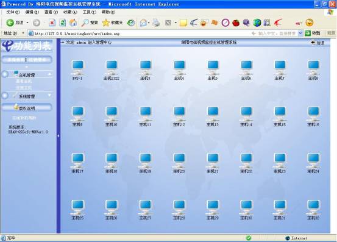This screenshot has width=337, height=242.
Task: Click the 主机管理 sidebar heading
Action: 27,75
